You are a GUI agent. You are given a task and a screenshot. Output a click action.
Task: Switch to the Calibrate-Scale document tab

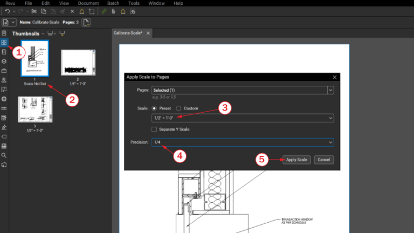point(129,33)
